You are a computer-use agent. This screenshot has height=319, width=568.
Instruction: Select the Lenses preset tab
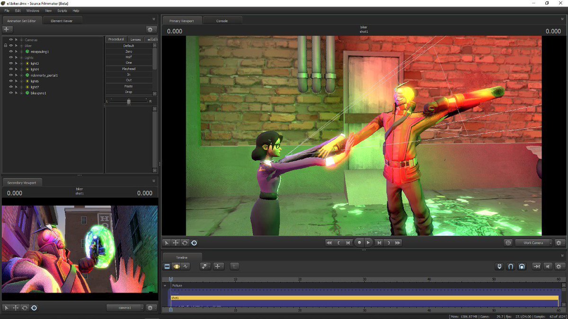136,39
